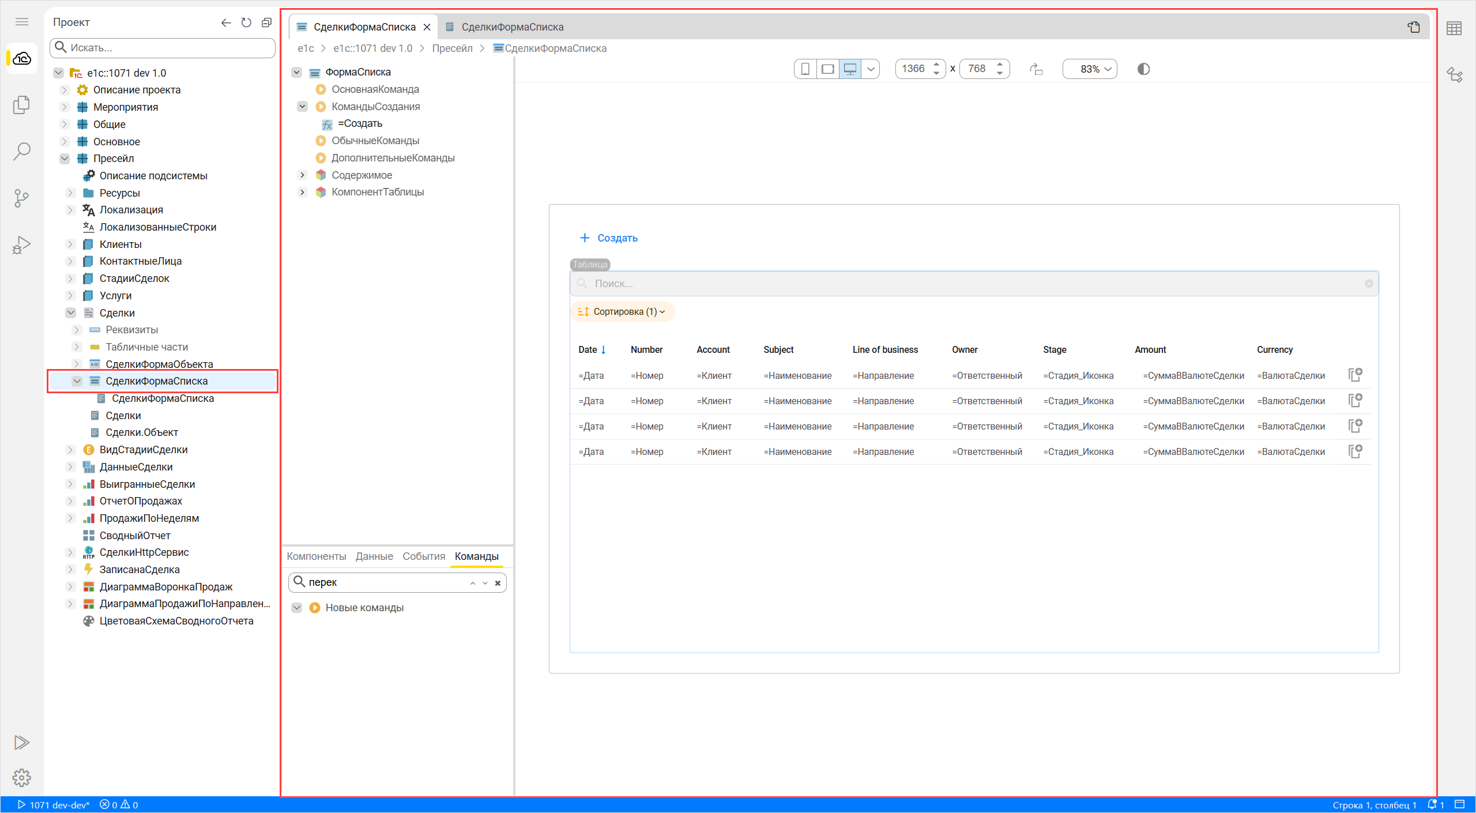1476x813 pixels.
Task: Click copy icon in last table row
Action: 1355,451
